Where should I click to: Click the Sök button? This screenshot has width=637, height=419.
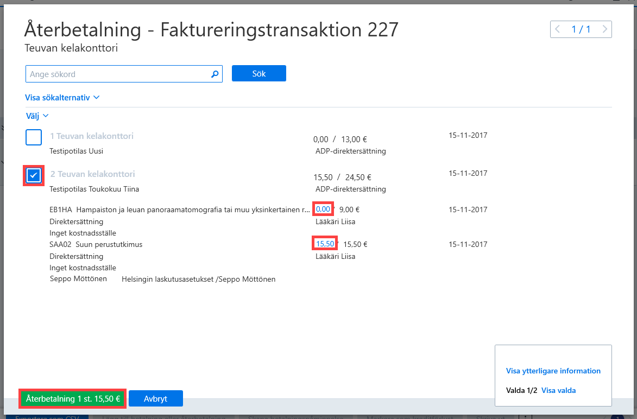(259, 73)
